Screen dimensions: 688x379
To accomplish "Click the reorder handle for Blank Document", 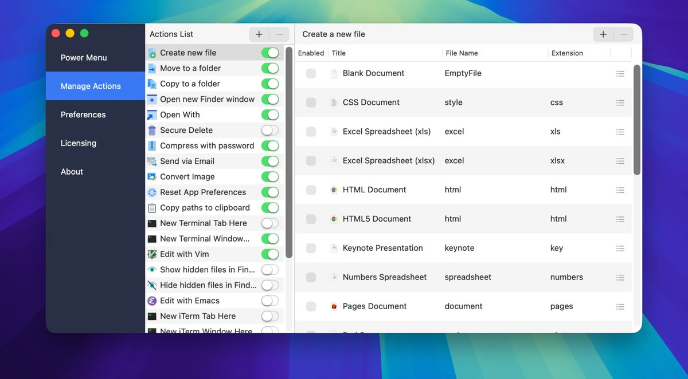I will click(620, 74).
